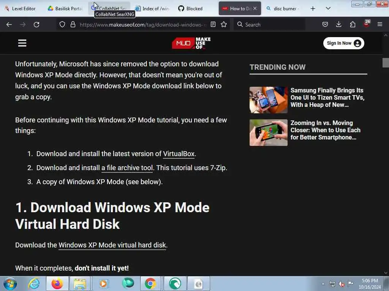The height and width of the screenshot is (291, 389).
Task: Switch to Index of /win tab
Action: [152, 9]
